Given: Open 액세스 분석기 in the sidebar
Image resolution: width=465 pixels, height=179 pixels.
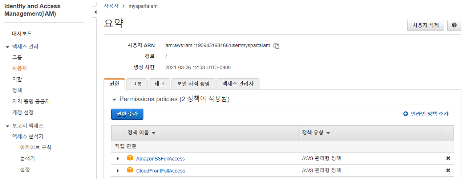Looking at the screenshot, I should point(28,137).
